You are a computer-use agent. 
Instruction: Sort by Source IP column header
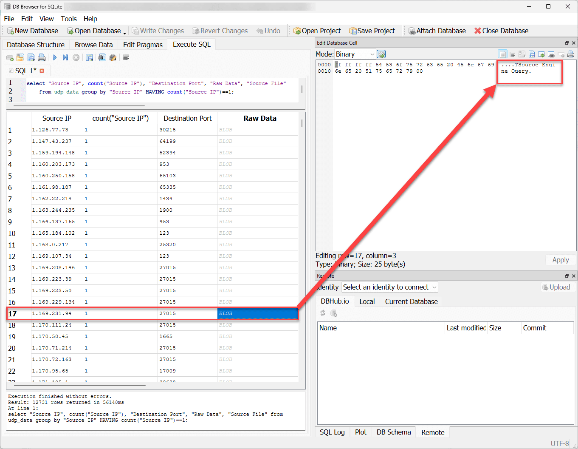(x=56, y=118)
